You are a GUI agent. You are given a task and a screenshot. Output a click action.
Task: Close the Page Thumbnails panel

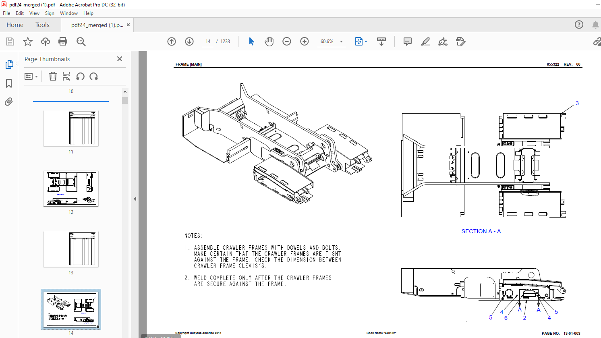[x=120, y=59]
